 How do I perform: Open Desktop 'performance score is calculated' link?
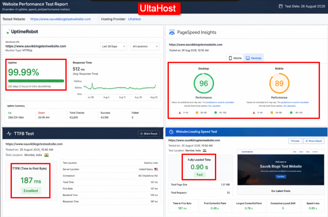click(220, 102)
